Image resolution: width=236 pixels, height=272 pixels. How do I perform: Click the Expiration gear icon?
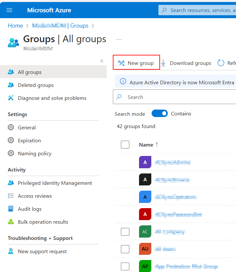(x=11, y=140)
